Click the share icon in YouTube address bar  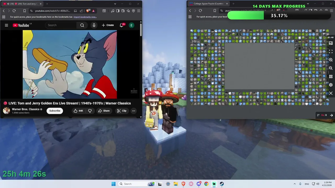pyautogui.click(x=81, y=11)
